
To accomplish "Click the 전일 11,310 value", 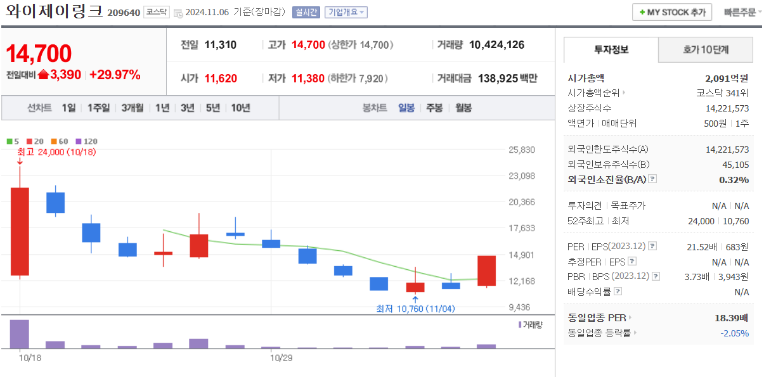I will 221,45.
